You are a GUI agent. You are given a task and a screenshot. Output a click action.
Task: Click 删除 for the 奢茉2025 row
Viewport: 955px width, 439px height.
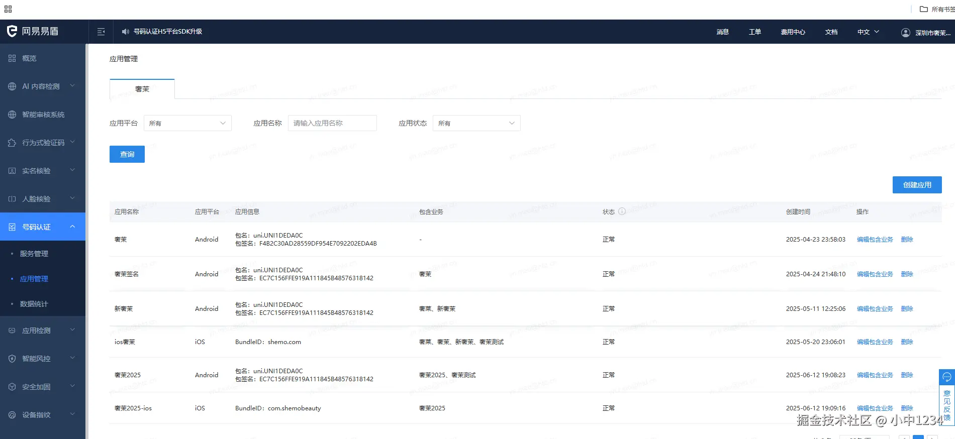(x=907, y=375)
